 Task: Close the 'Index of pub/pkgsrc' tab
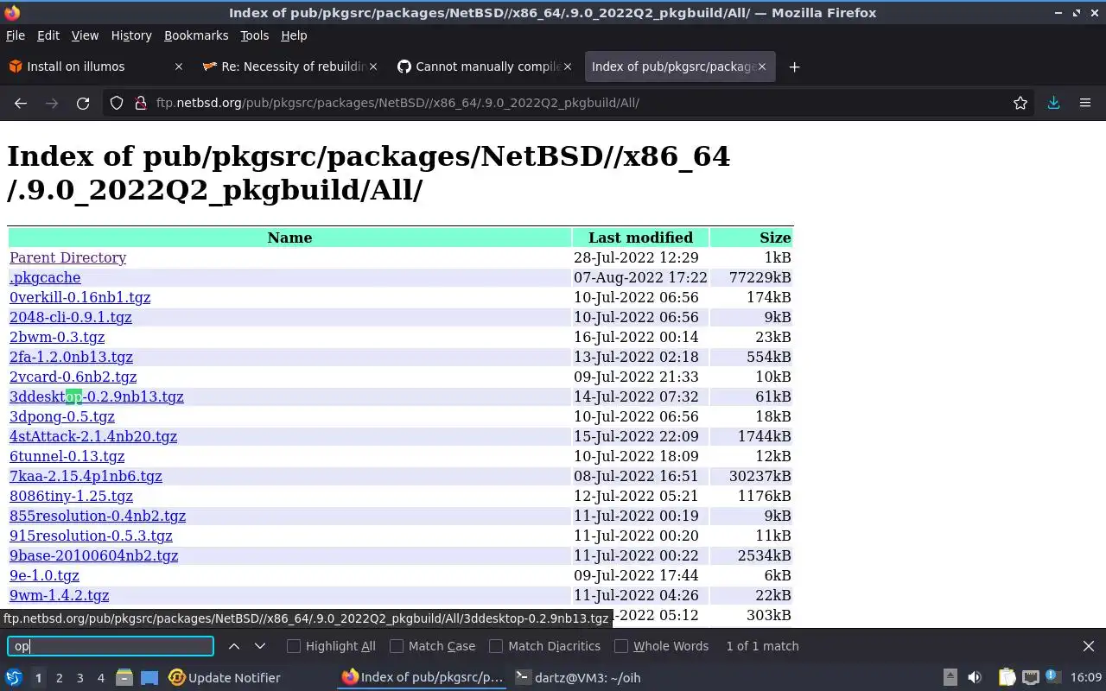(762, 67)
